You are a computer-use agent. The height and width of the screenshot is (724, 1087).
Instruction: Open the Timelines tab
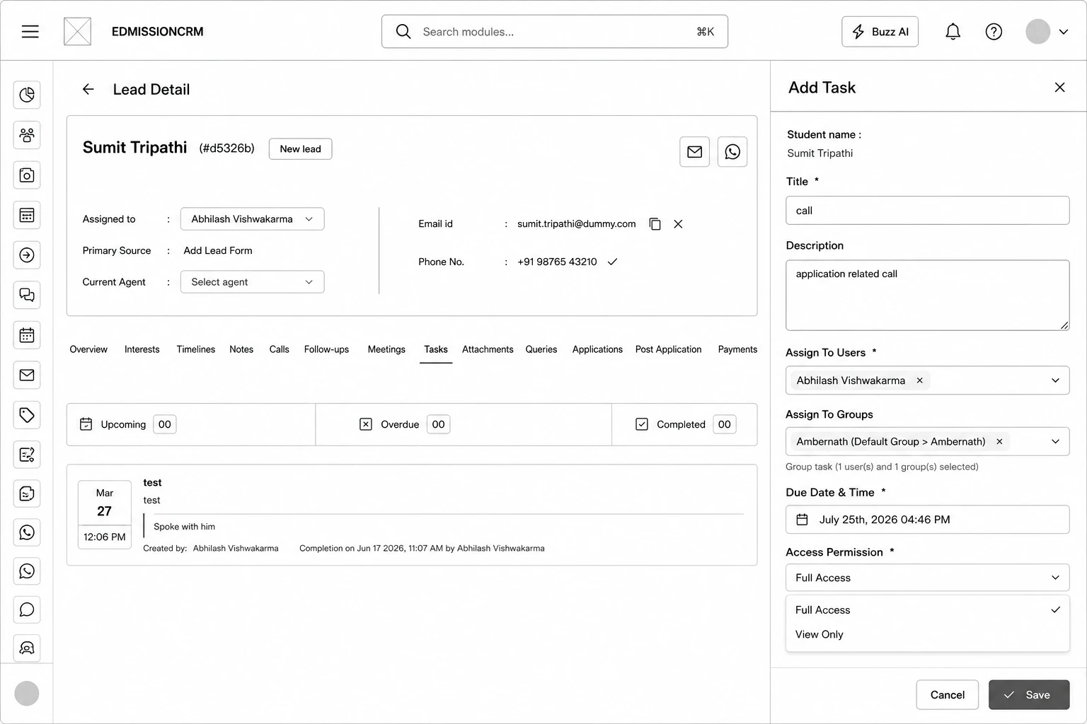point(195,349)
